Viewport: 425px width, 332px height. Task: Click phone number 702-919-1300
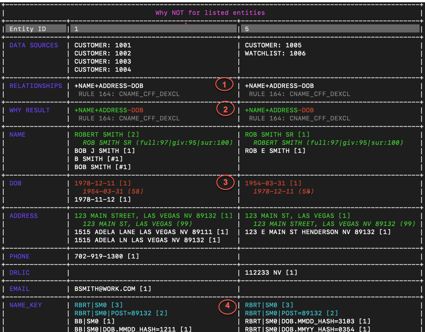coord(99,256)
